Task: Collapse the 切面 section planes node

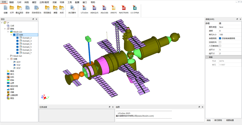Action: coord(8,59)
